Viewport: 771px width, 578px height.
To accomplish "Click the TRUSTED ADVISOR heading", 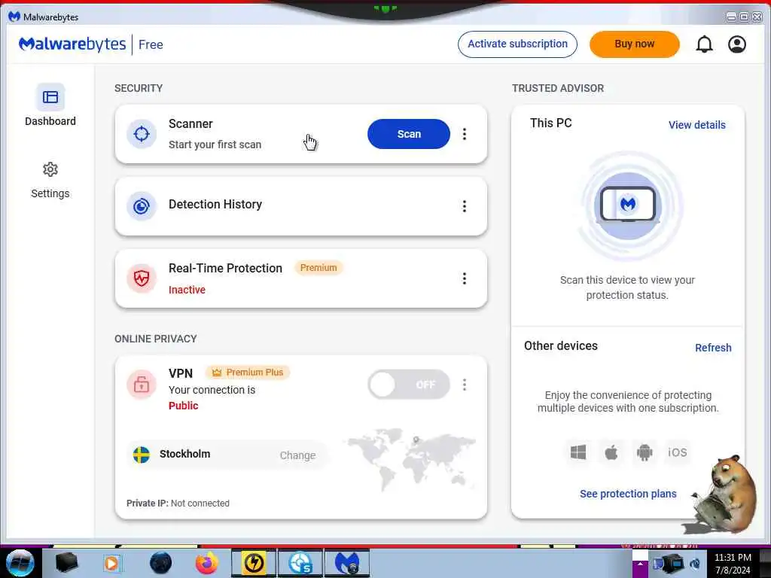I will [558, 89].
